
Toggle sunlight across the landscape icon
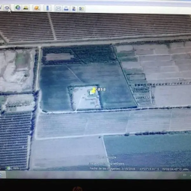pos(26,8)
